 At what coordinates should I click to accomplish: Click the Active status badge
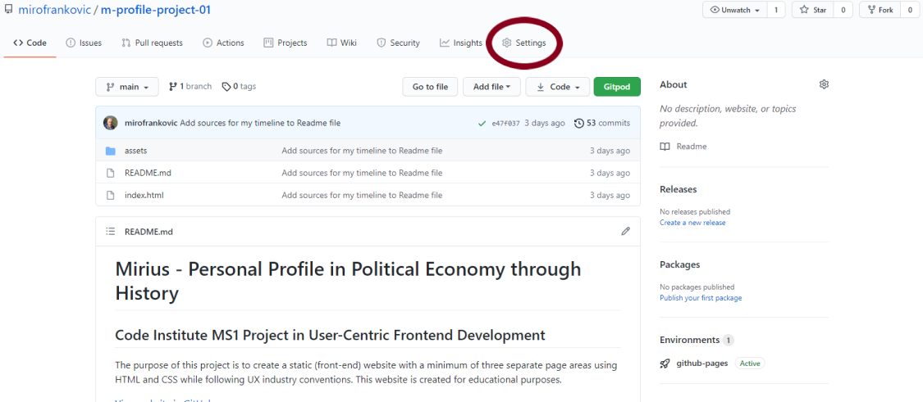click(x=750, y=364)
